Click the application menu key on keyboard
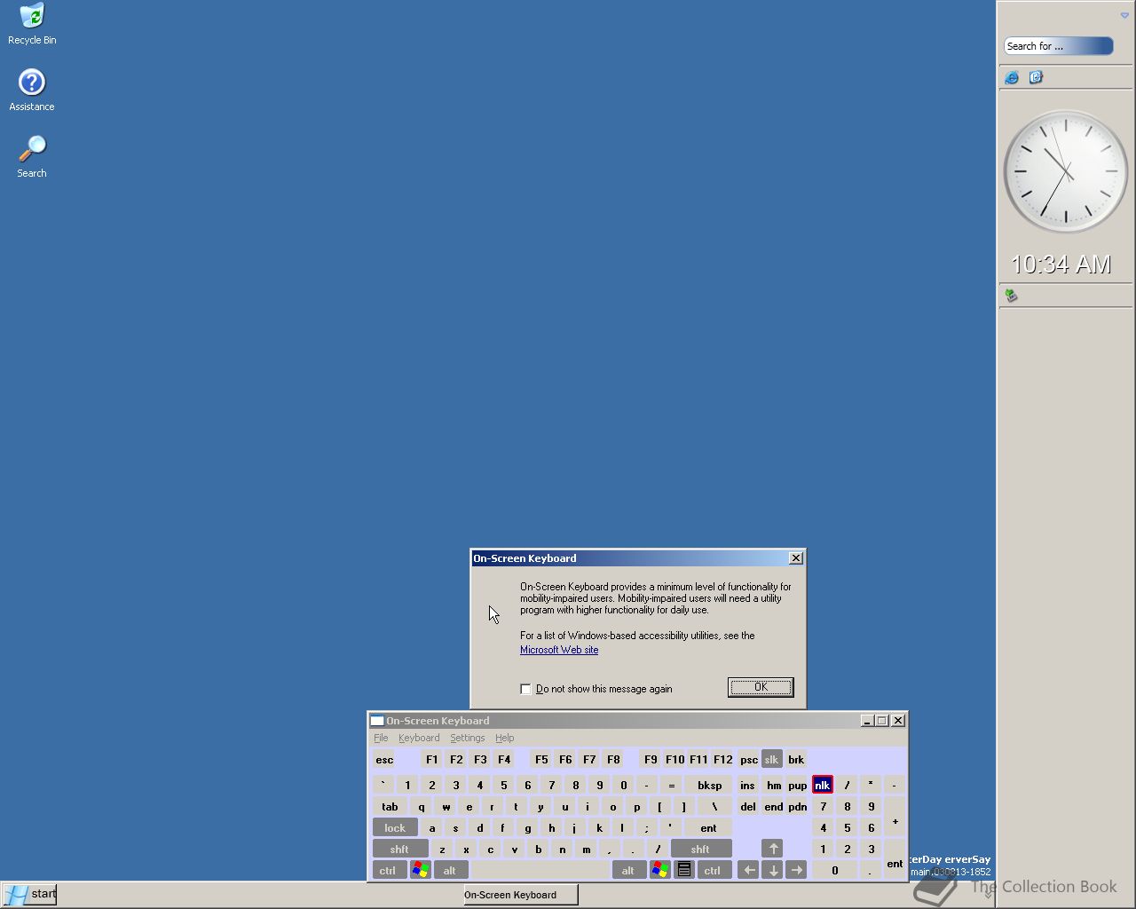This screenshot has height=909, width=1136. (684, 870)
